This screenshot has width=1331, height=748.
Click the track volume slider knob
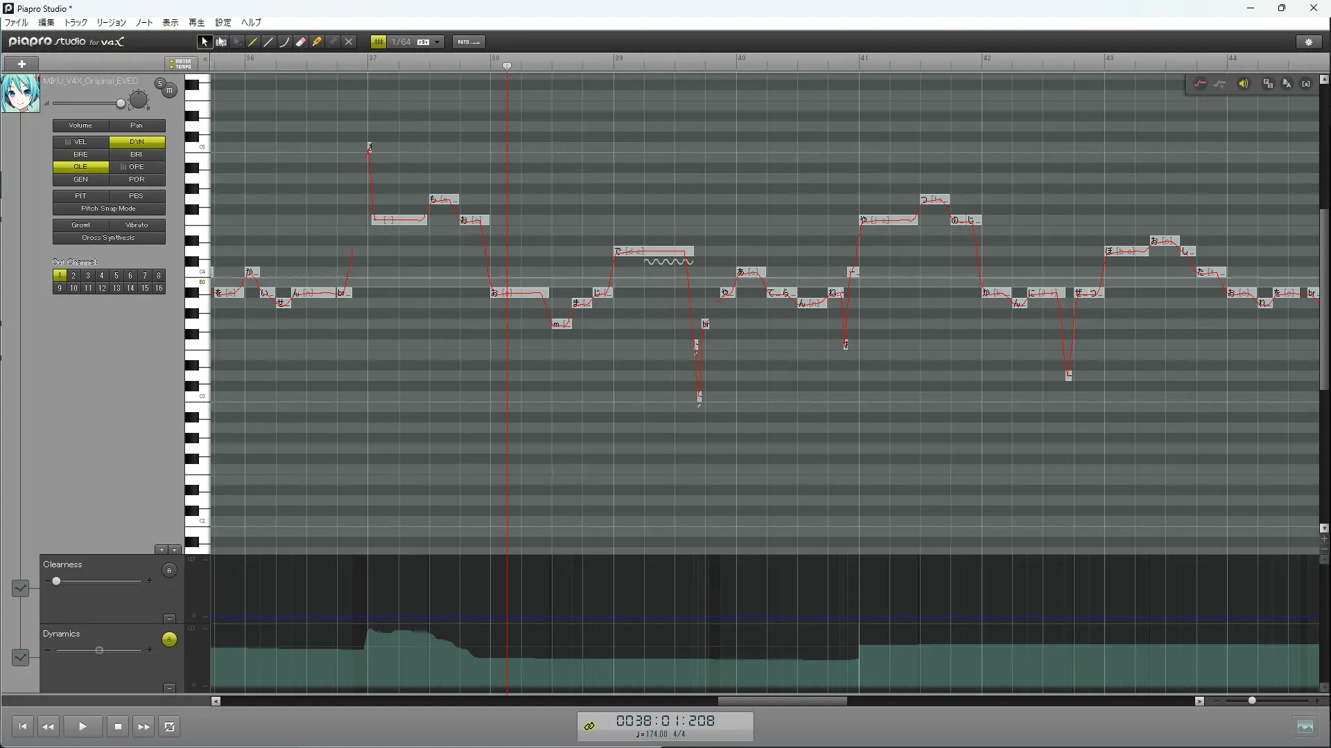[x=121, y=104]
